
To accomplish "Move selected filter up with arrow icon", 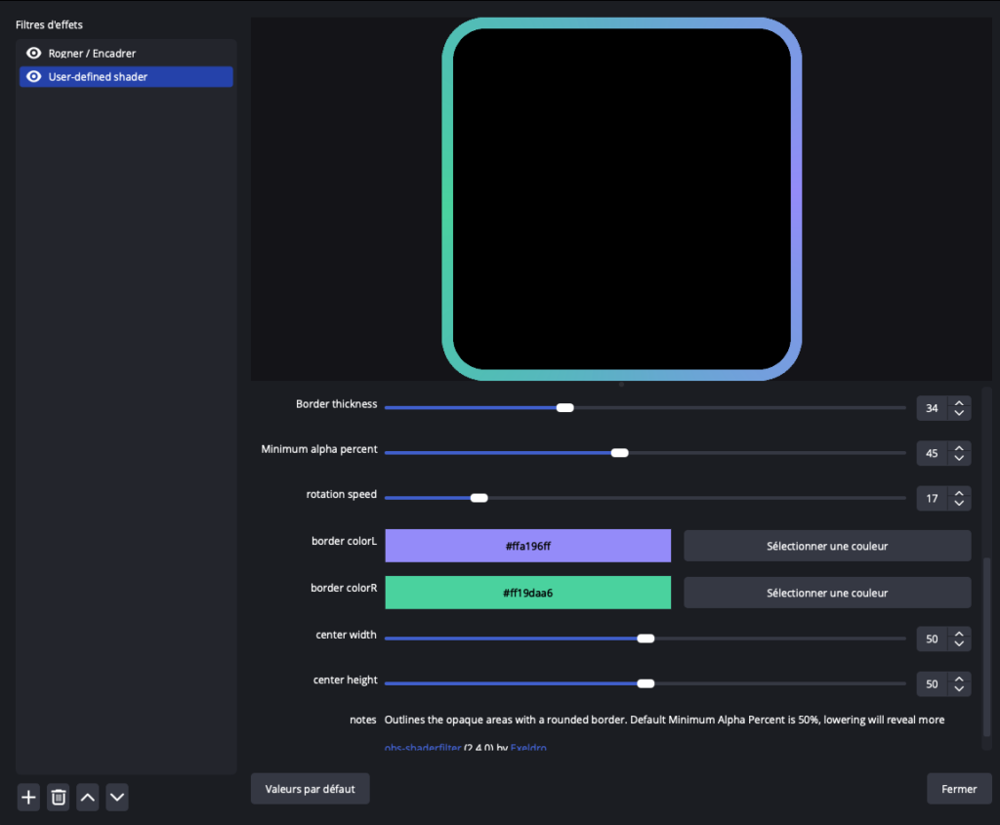I will 88,798.
